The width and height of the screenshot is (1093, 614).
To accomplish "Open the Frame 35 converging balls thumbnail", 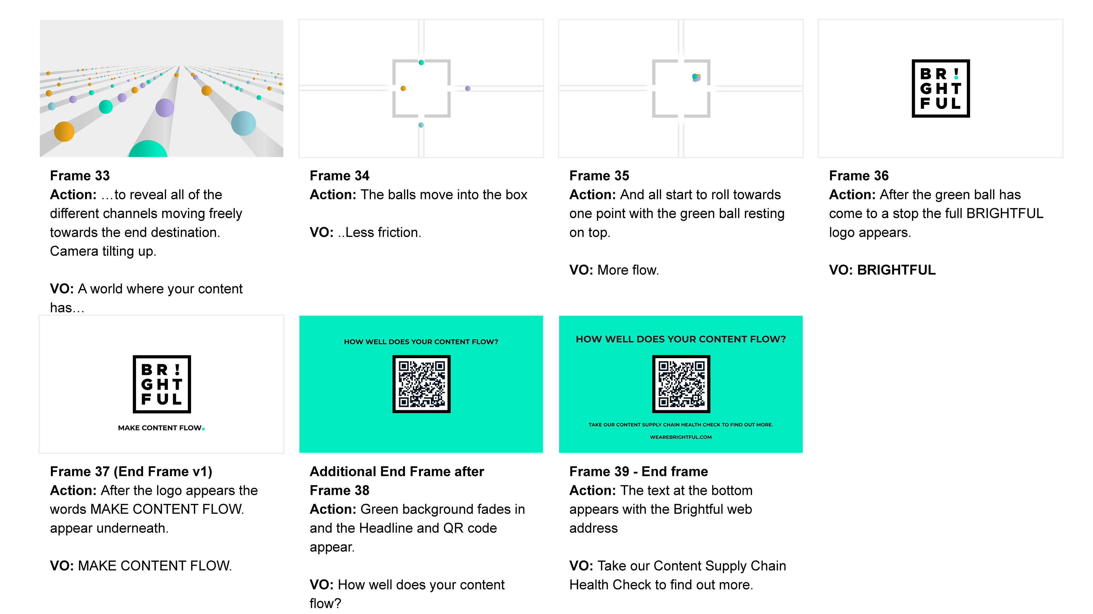I will pyautogui.click(x=681, y=88).
